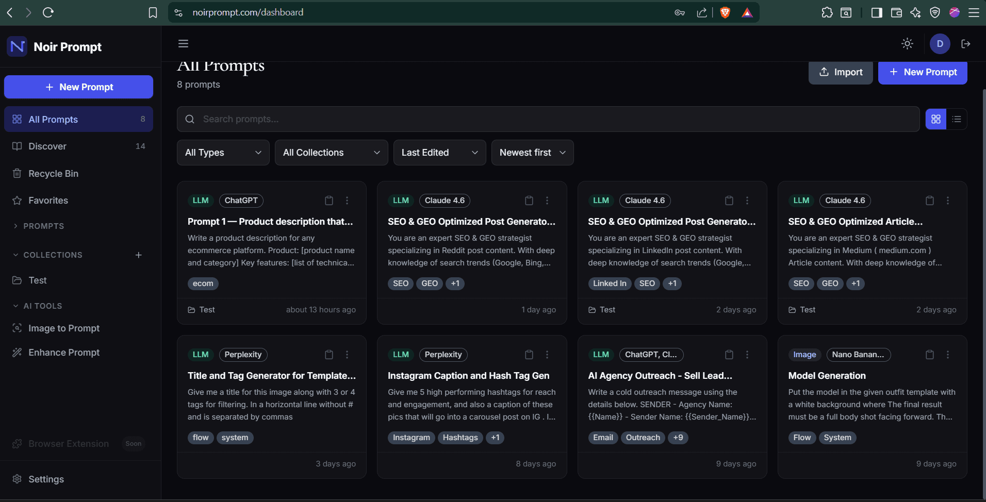Open the All Collections filter dropdown
This screenshot has height=502, width=986.
(332, 153)
